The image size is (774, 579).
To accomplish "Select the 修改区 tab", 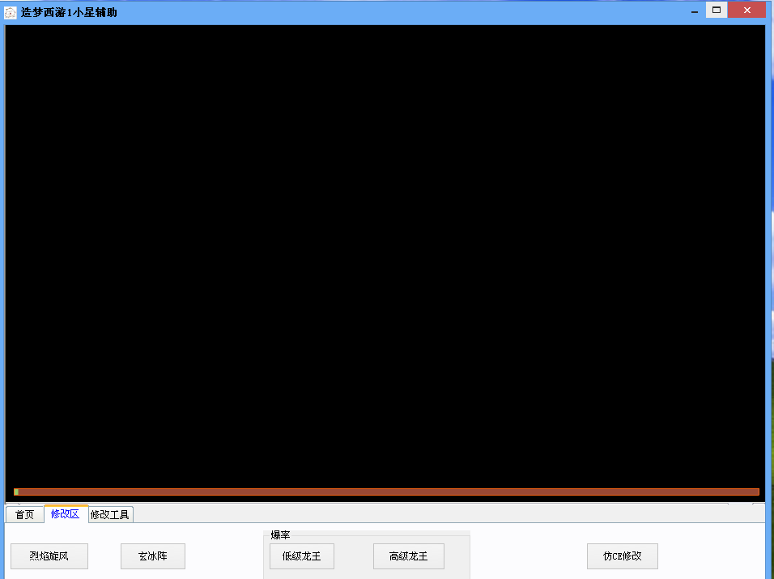I will (66, 514).
